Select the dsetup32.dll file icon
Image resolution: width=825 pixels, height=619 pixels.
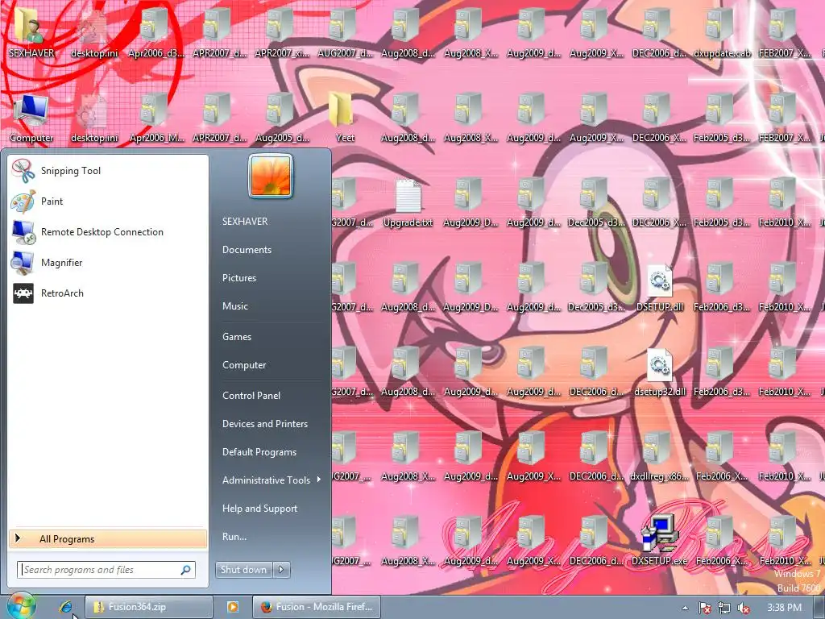(x=659, y=372)
